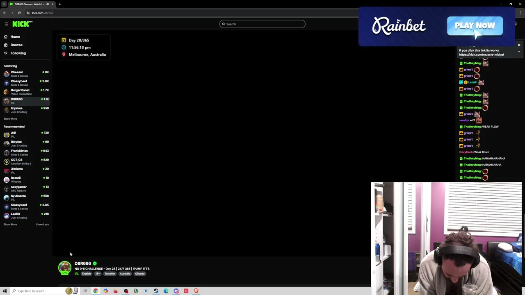This screenshot has height=295, width=525.
Task: Select the 18+ tag
Action: 98,274
